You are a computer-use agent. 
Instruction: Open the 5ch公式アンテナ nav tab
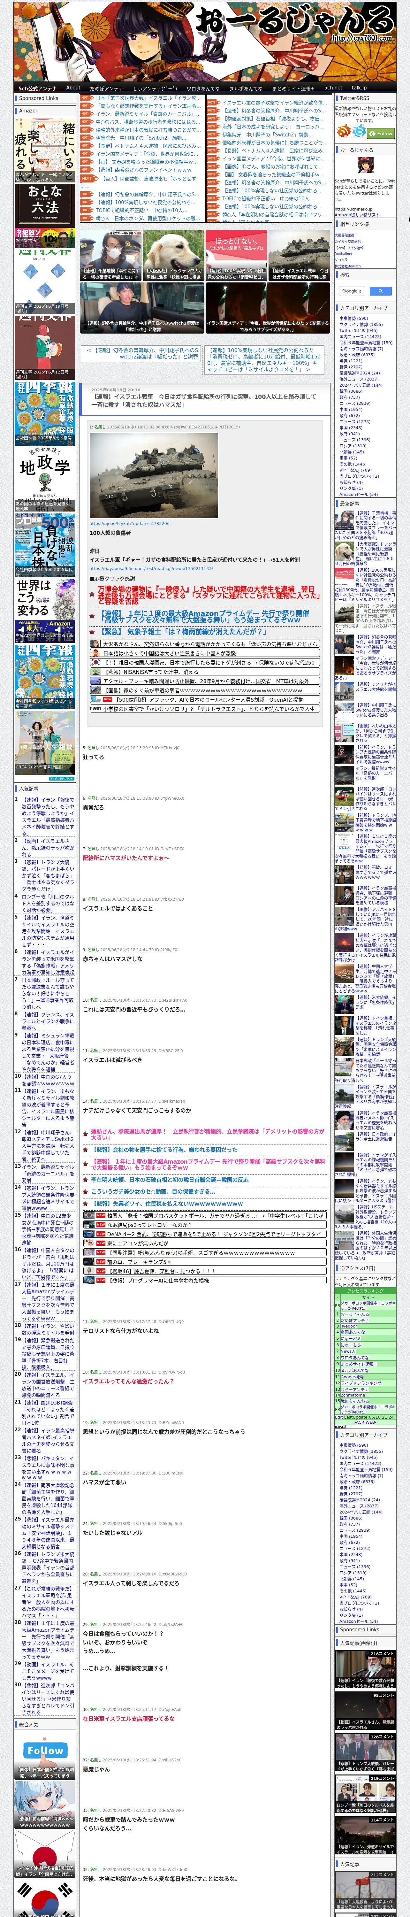(x=37, y=88)
